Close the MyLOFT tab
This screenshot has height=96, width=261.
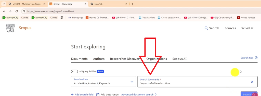coord(44,4)
